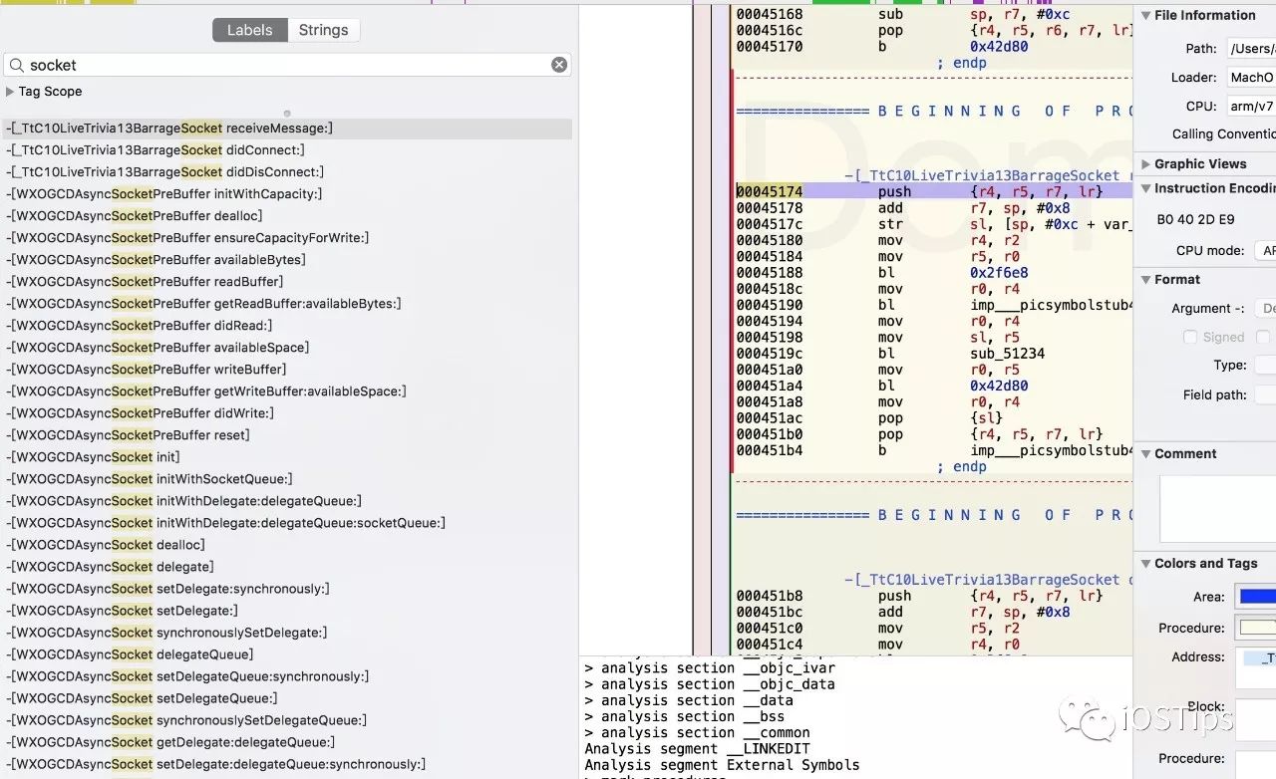
Task: Select getDelegate:delegateQueue: label
Action: [x=287, y=742]
